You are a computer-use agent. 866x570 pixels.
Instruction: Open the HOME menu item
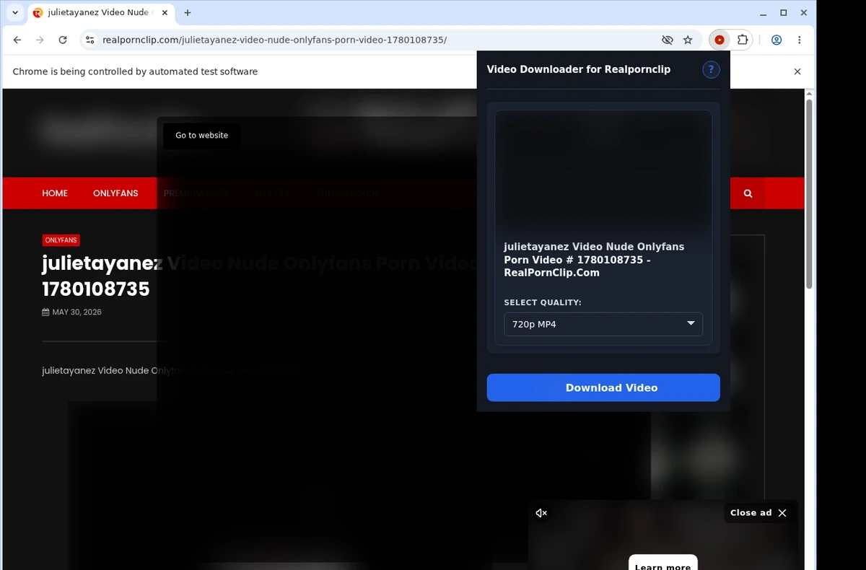click(55, 193)
